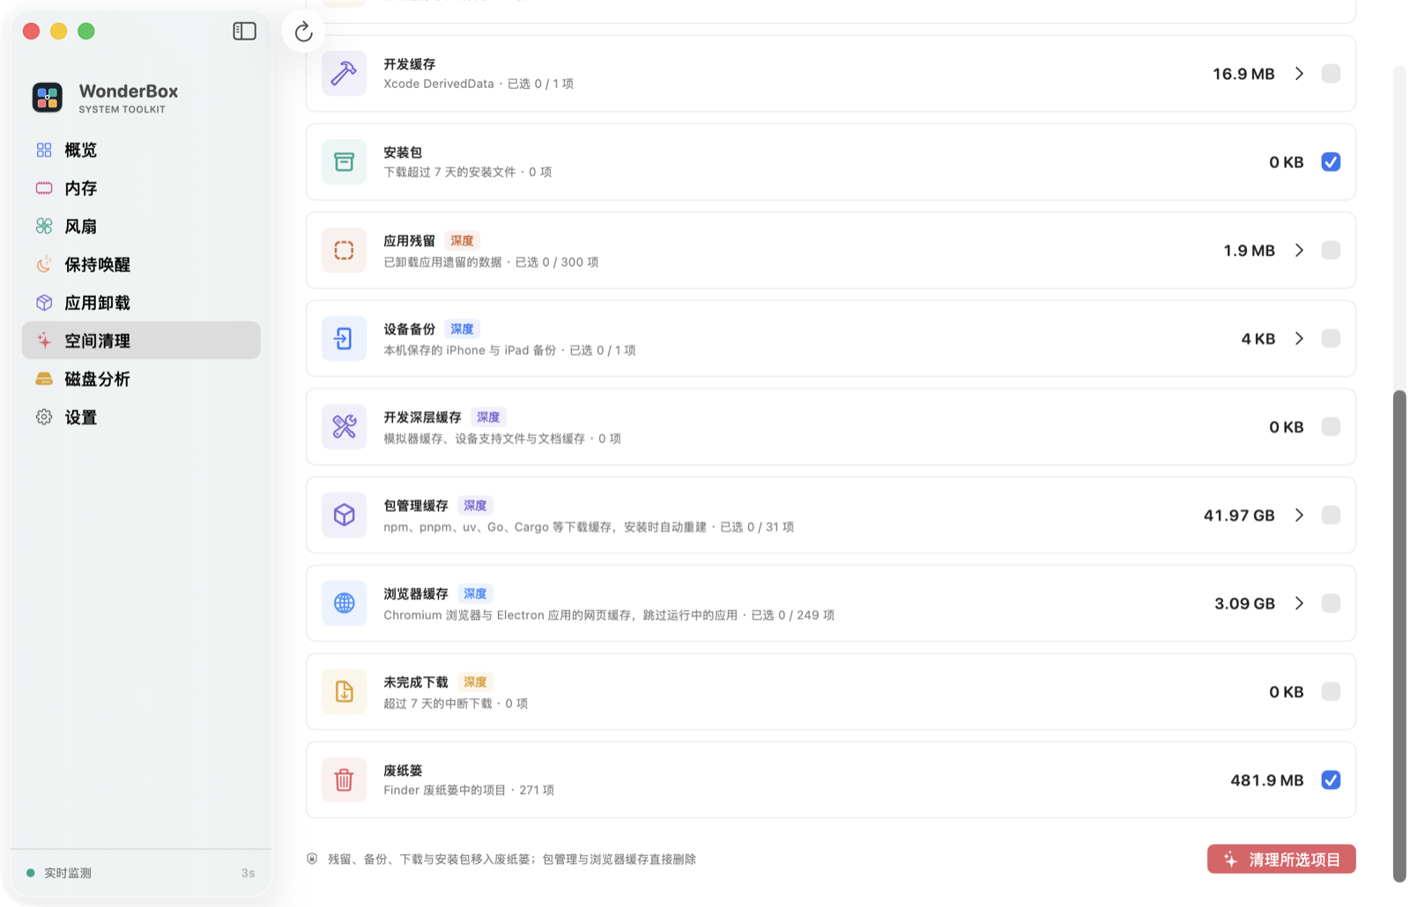Screen dimensions: 1410x907
Task: Check the 设备备份 checkbox
Action: (x=1331, y=338)
